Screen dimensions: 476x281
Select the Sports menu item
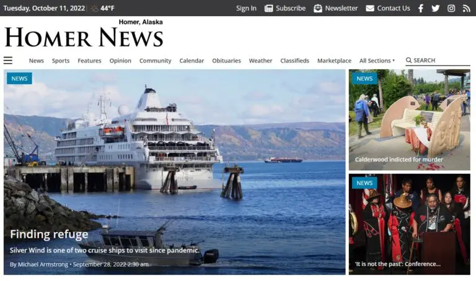pyautogui.click(x=61, y=61)
